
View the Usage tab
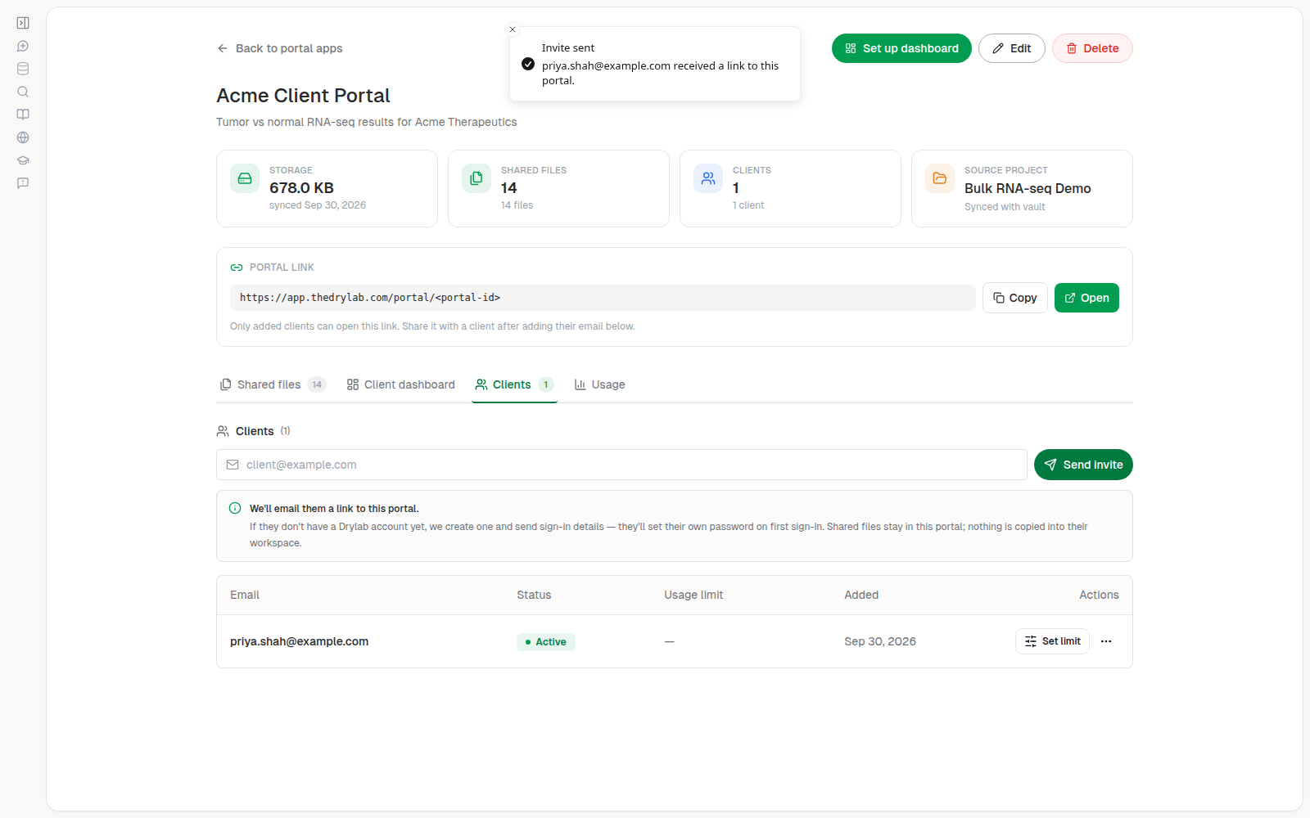point(599,384)
